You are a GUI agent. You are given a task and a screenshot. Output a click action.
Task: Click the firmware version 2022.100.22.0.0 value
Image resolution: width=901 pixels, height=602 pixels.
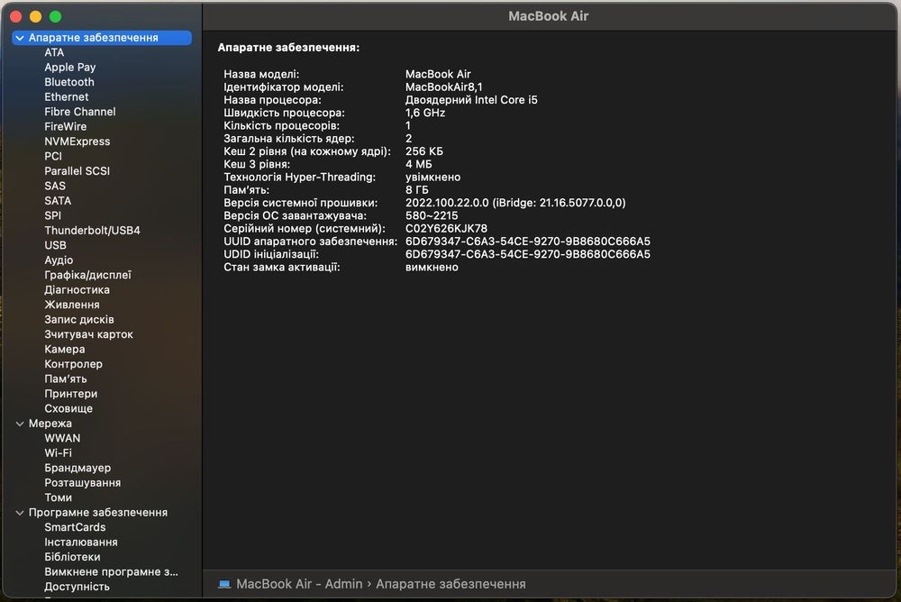(x=515, y=203)
